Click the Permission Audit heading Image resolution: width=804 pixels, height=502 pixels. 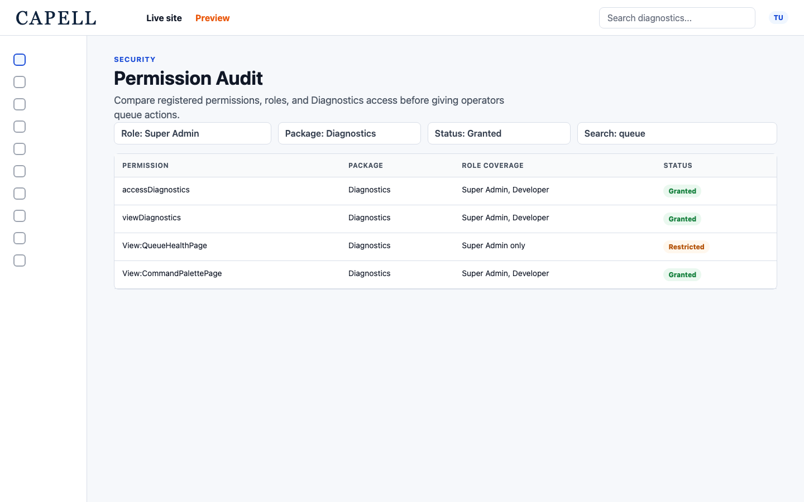188,78
